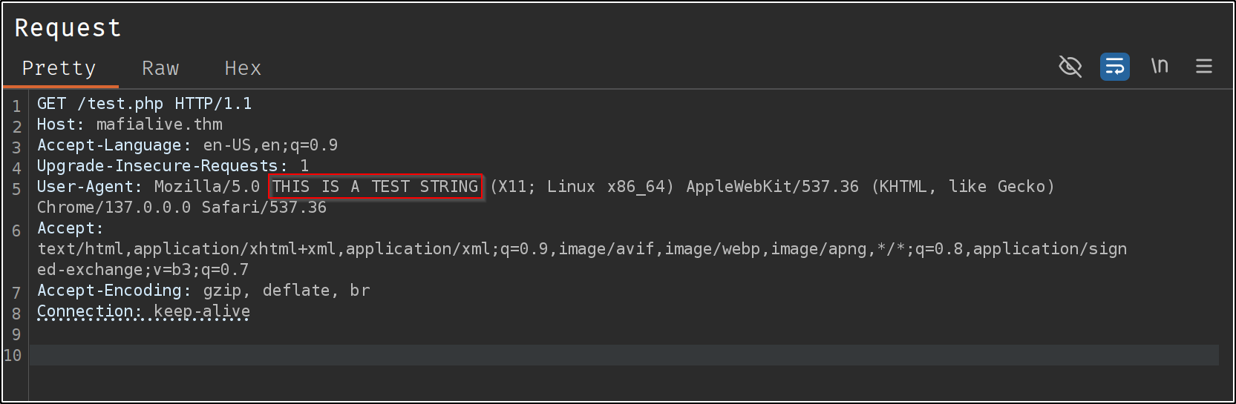The height and width of the screenshot is (404, 1236).
Task: Switch to the Raw tab
Action: 160,68
